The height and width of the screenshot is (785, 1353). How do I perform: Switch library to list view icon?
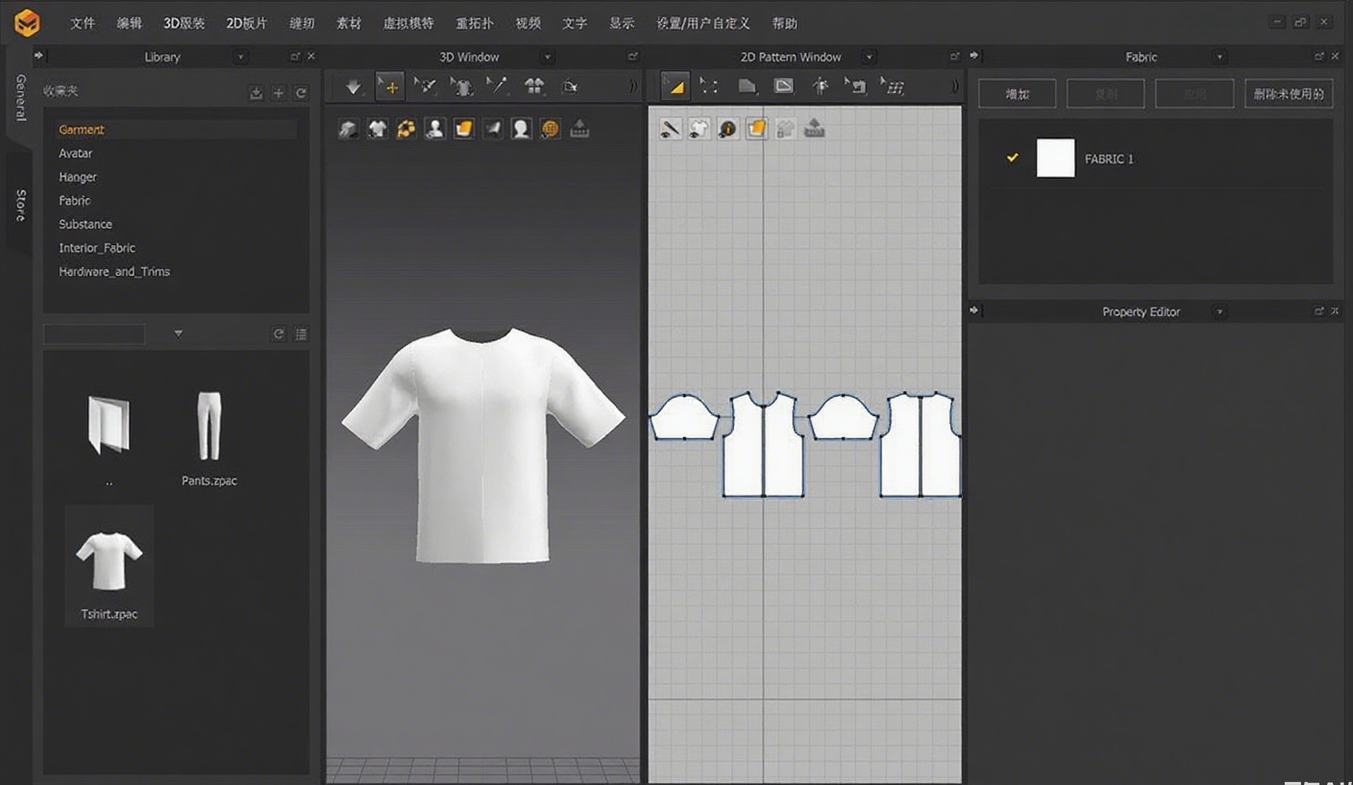(301, 334)
